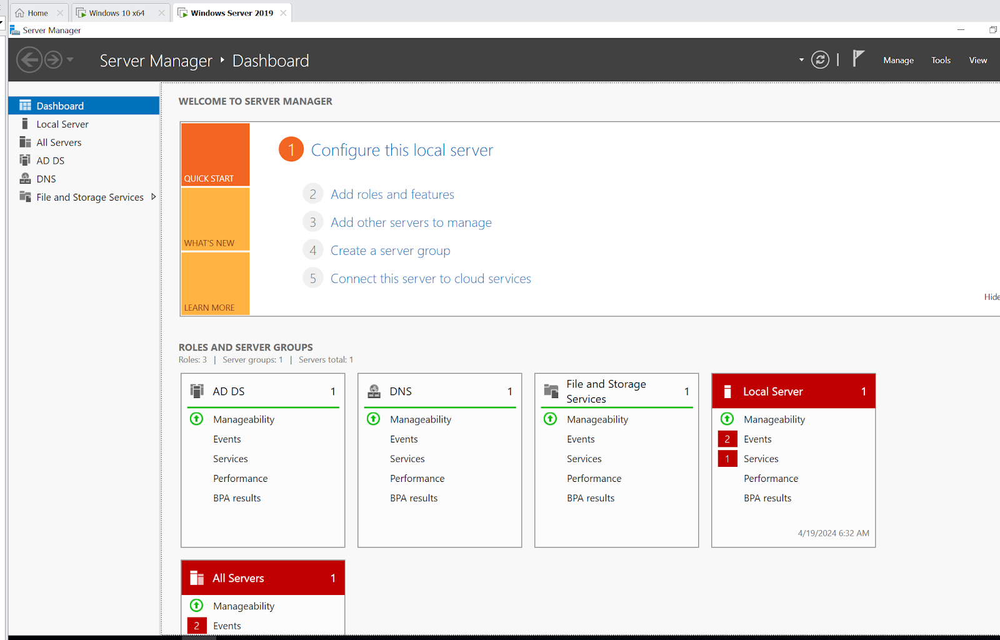The height and width of the screenshot is (640, 1000).
Task: Open BPA results under Local Server tile
Action: (x=767, y=498)
